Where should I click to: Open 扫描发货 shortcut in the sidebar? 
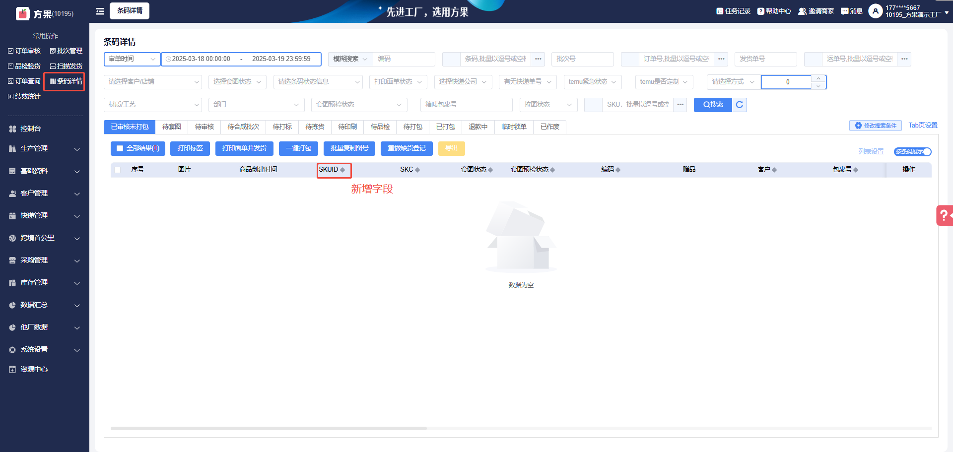[x=66, y=66]
